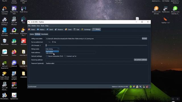Open the View menu
182x102 pixels.
click(x=38, y=26)
